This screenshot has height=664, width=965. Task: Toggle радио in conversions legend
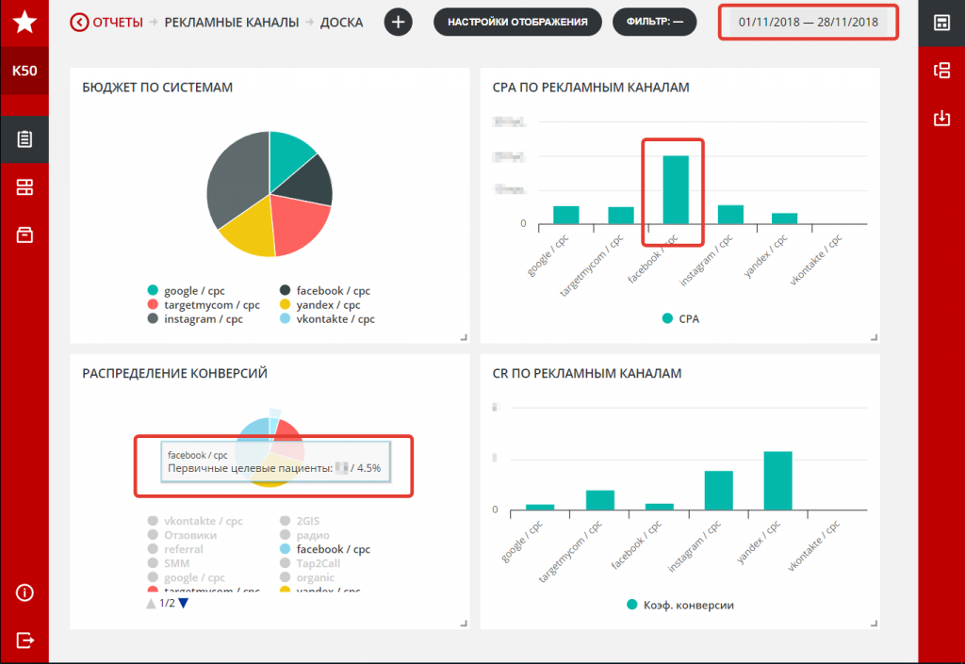click(304, 535)
